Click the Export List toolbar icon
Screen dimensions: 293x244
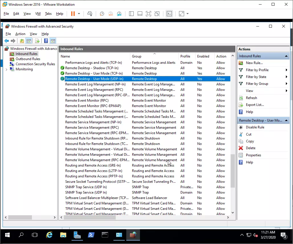(37, 41)
